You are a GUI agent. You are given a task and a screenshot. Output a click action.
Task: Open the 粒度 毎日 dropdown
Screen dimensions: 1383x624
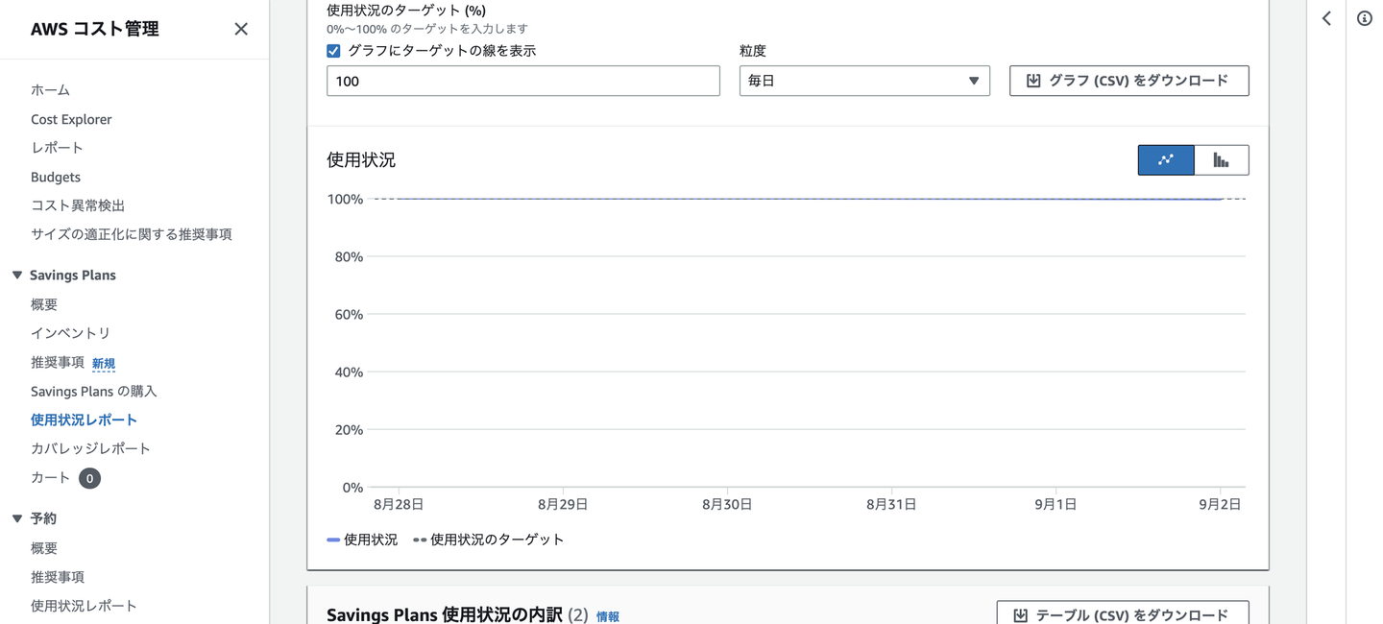coord(864,81)
